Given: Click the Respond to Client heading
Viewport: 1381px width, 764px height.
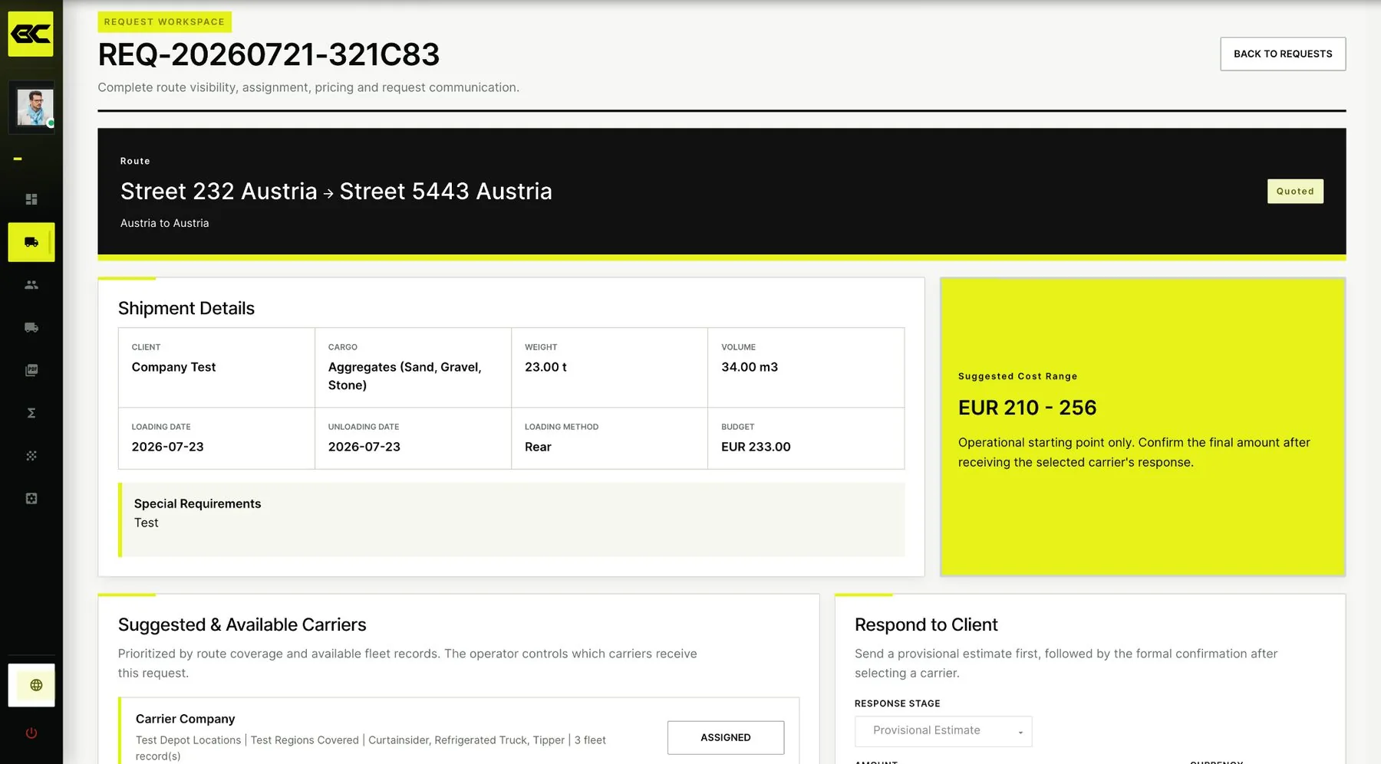Looking at the screenshot, I should (x=926, y=625).
